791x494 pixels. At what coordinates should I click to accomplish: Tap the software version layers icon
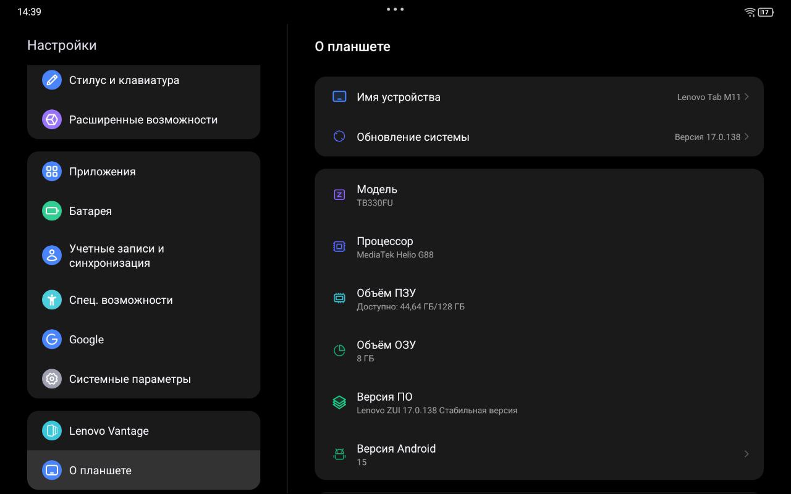click(x=339, y=402)
